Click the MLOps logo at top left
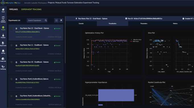 (x=11, y=3)
